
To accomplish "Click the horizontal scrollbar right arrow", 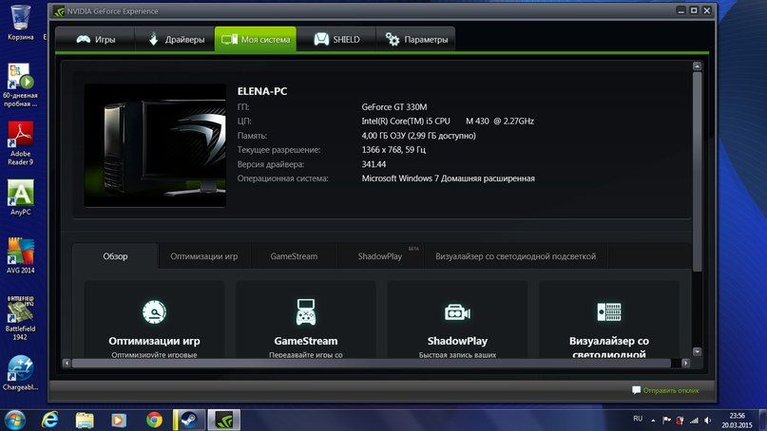I will pyautogui.click(x=685, y=363).
